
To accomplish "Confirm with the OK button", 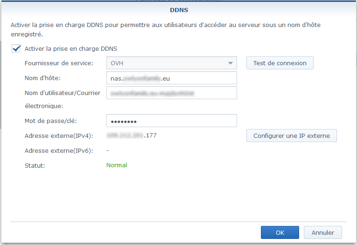I will click(x=280, y=232).
